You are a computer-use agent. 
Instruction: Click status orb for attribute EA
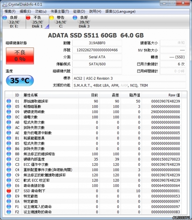click(x=9, y=201)
